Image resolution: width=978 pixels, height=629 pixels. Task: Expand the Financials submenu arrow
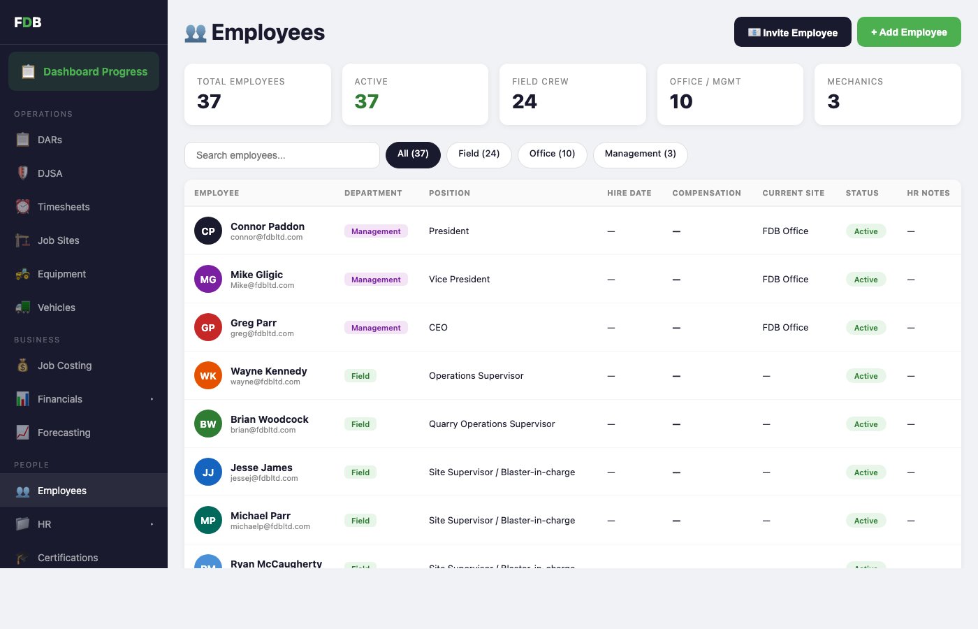click(x=152, y=399)
